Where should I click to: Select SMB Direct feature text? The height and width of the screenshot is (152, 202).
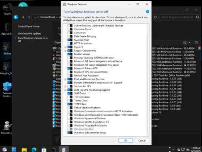[x=80, y=93]
